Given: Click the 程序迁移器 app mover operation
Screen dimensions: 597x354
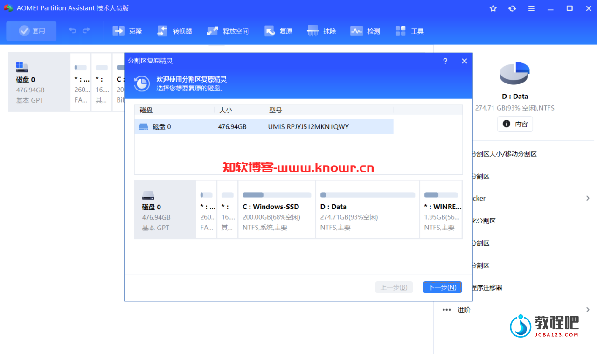Looking at the screenshot, I should (x=487, y=288).
